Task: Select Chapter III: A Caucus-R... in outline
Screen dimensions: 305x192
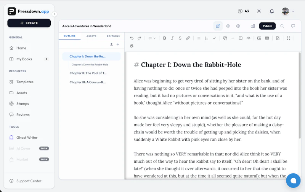Action: (88, 82)
